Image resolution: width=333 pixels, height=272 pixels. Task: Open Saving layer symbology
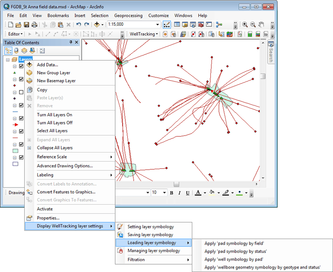154,235
